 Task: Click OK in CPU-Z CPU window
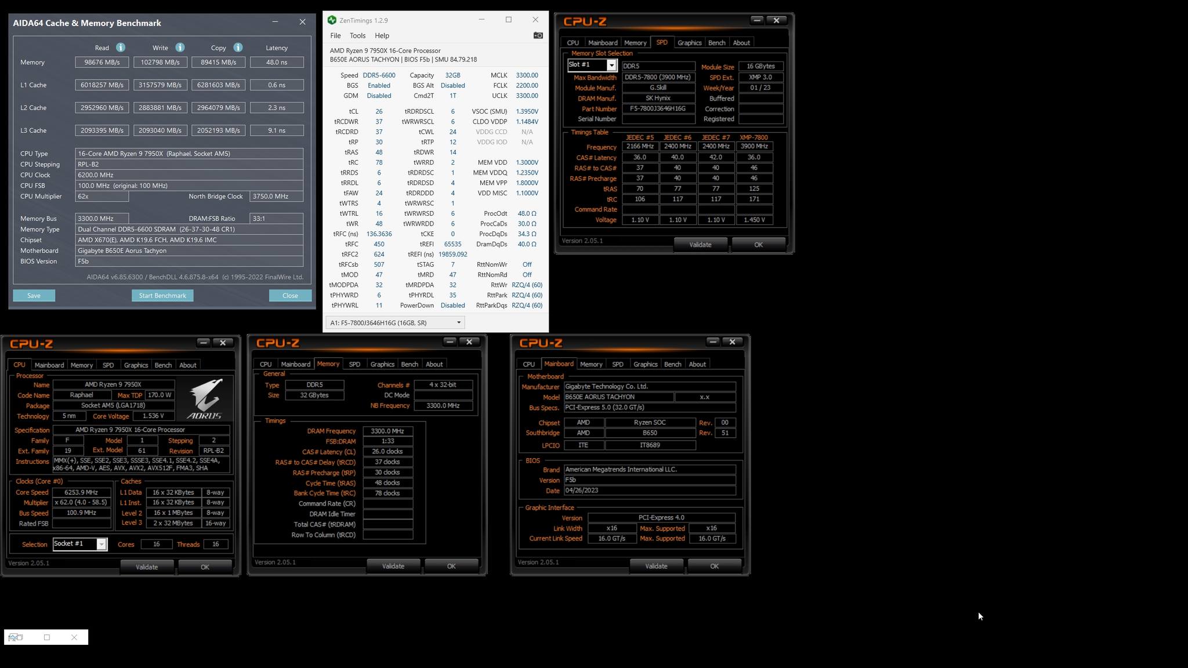point(205,567)
